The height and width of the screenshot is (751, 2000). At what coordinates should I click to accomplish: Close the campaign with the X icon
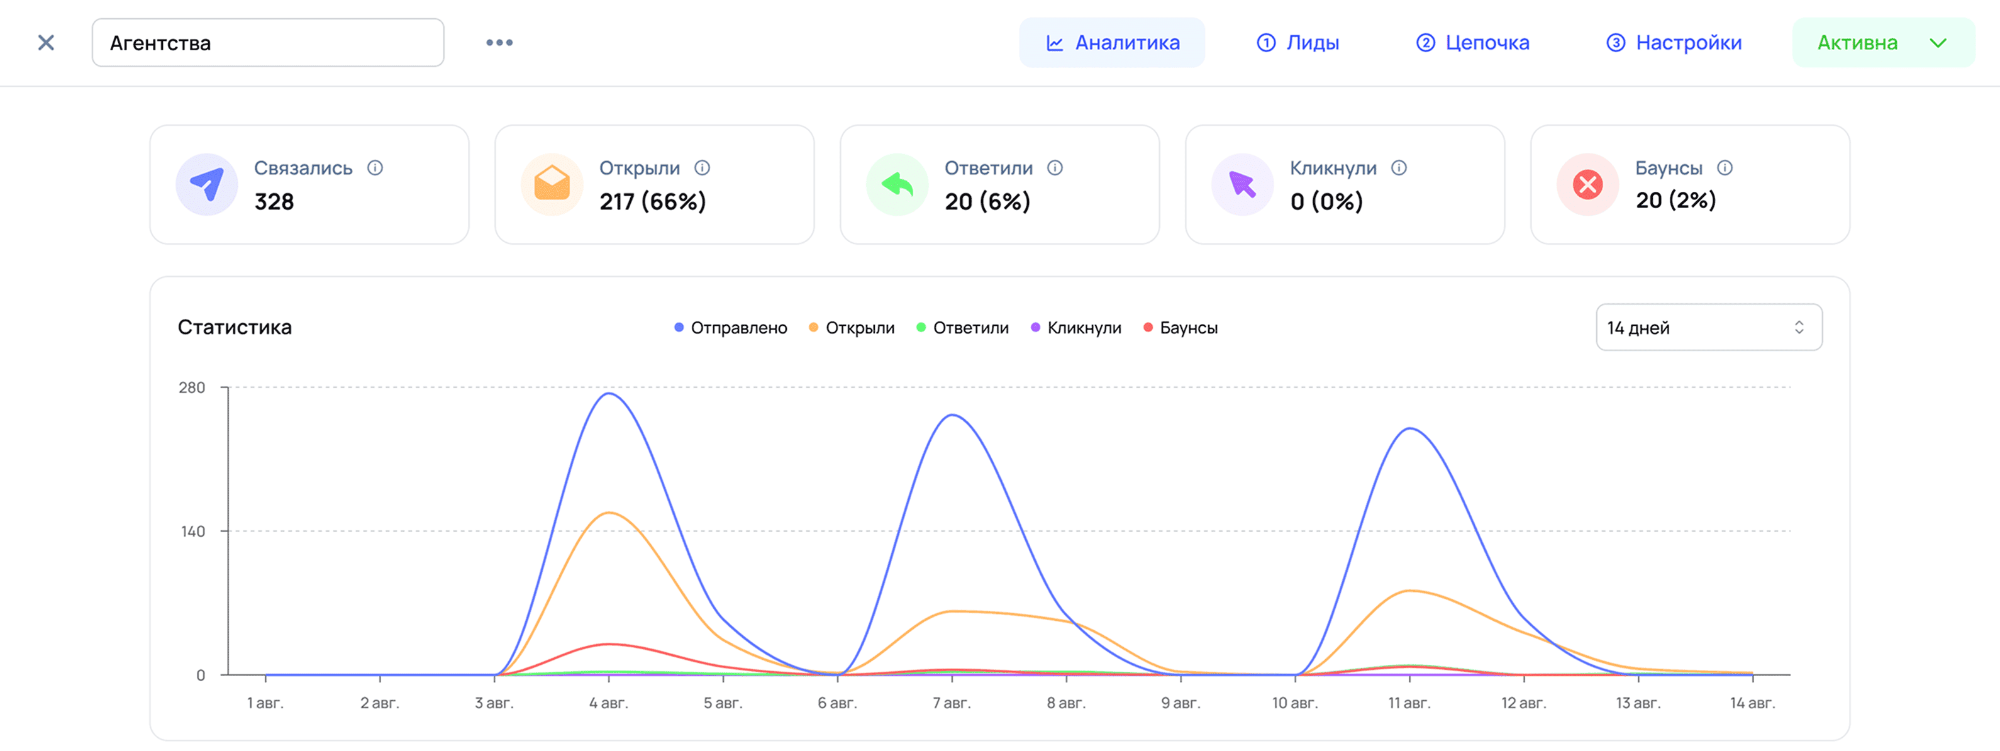pos(46,43)
